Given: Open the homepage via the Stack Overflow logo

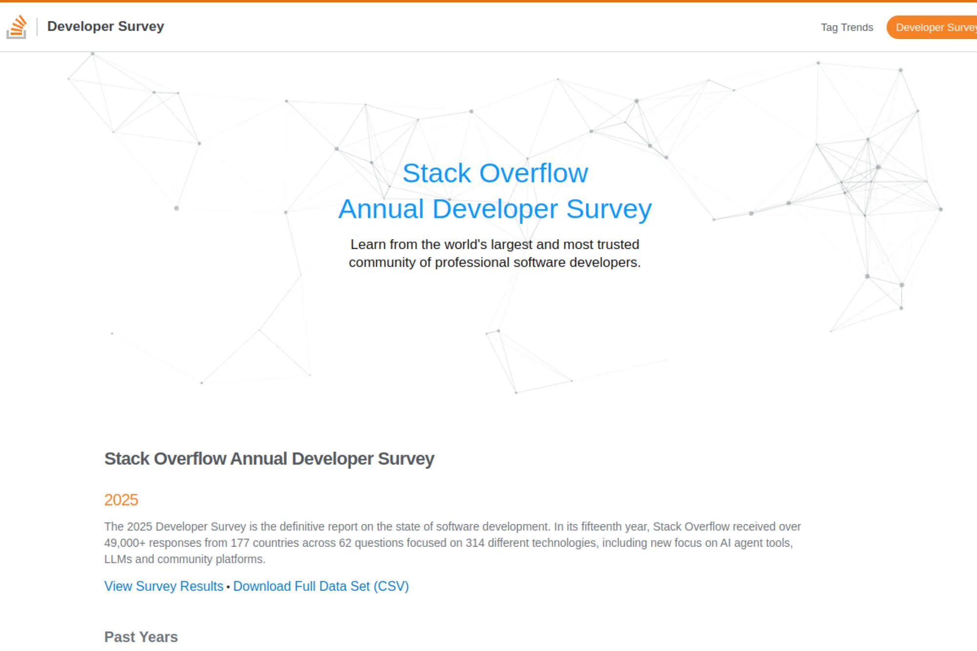Looking at the screenshot, I should tap(17, 27).
